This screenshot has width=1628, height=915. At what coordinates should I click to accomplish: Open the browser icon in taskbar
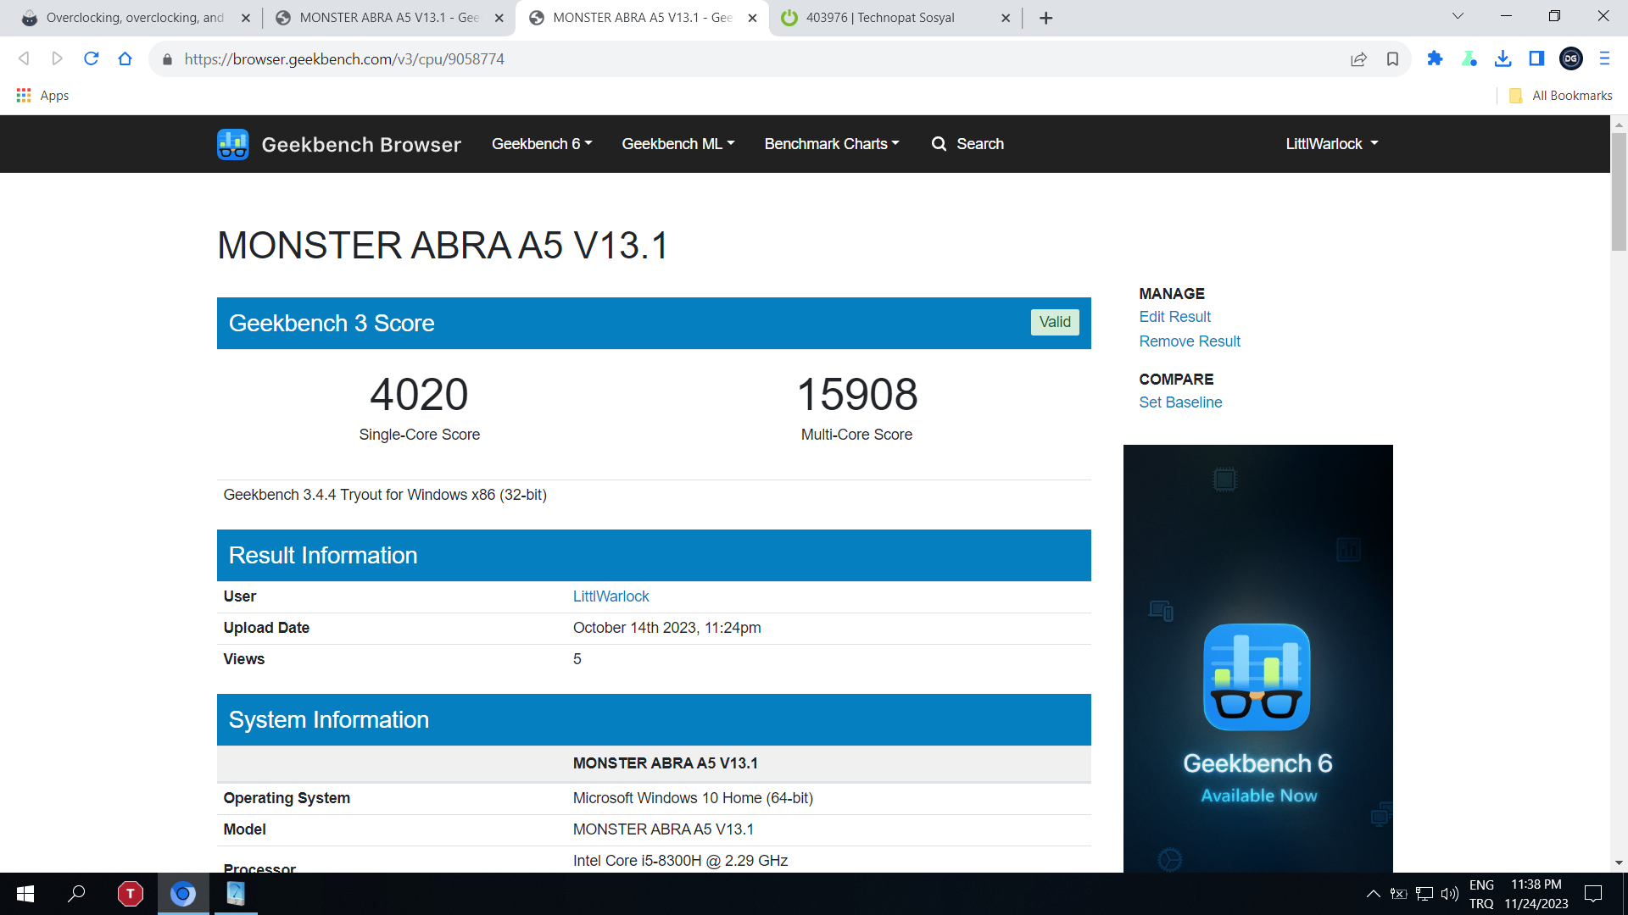point(182,894)
